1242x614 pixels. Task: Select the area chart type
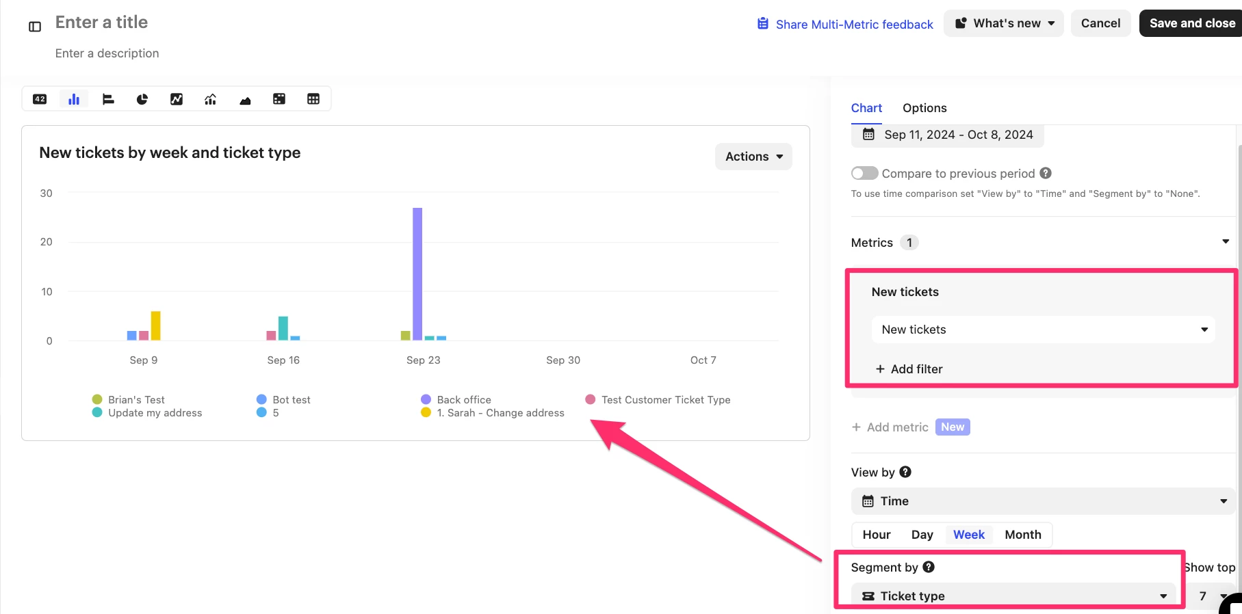[x=245, y=99]
